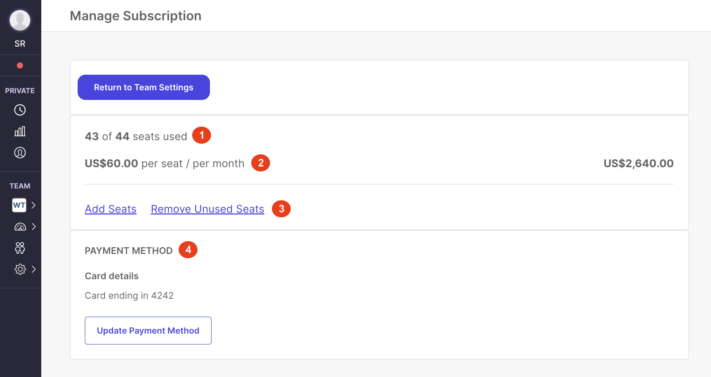Open the Add Seats link
The width and height of the screenshot is (711, 377).
110,209
